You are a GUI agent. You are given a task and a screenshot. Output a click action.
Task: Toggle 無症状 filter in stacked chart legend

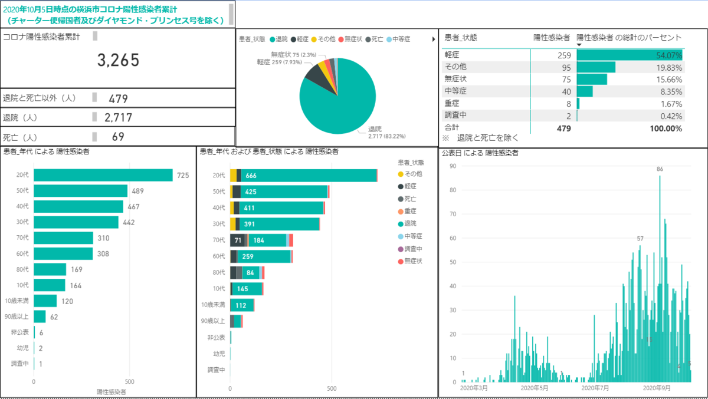coord(401,261)
